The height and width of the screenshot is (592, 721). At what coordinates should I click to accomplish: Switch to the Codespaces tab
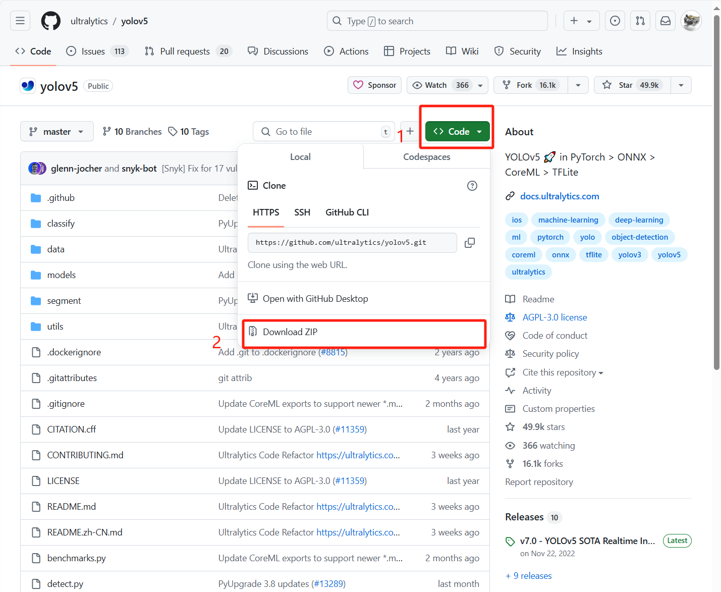coord(427,157)
